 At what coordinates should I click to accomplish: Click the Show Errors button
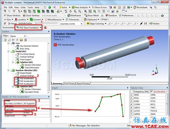(x=99, y=8)
